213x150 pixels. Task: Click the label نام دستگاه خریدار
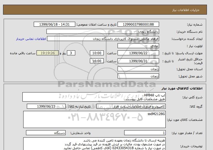click(189, 32)
